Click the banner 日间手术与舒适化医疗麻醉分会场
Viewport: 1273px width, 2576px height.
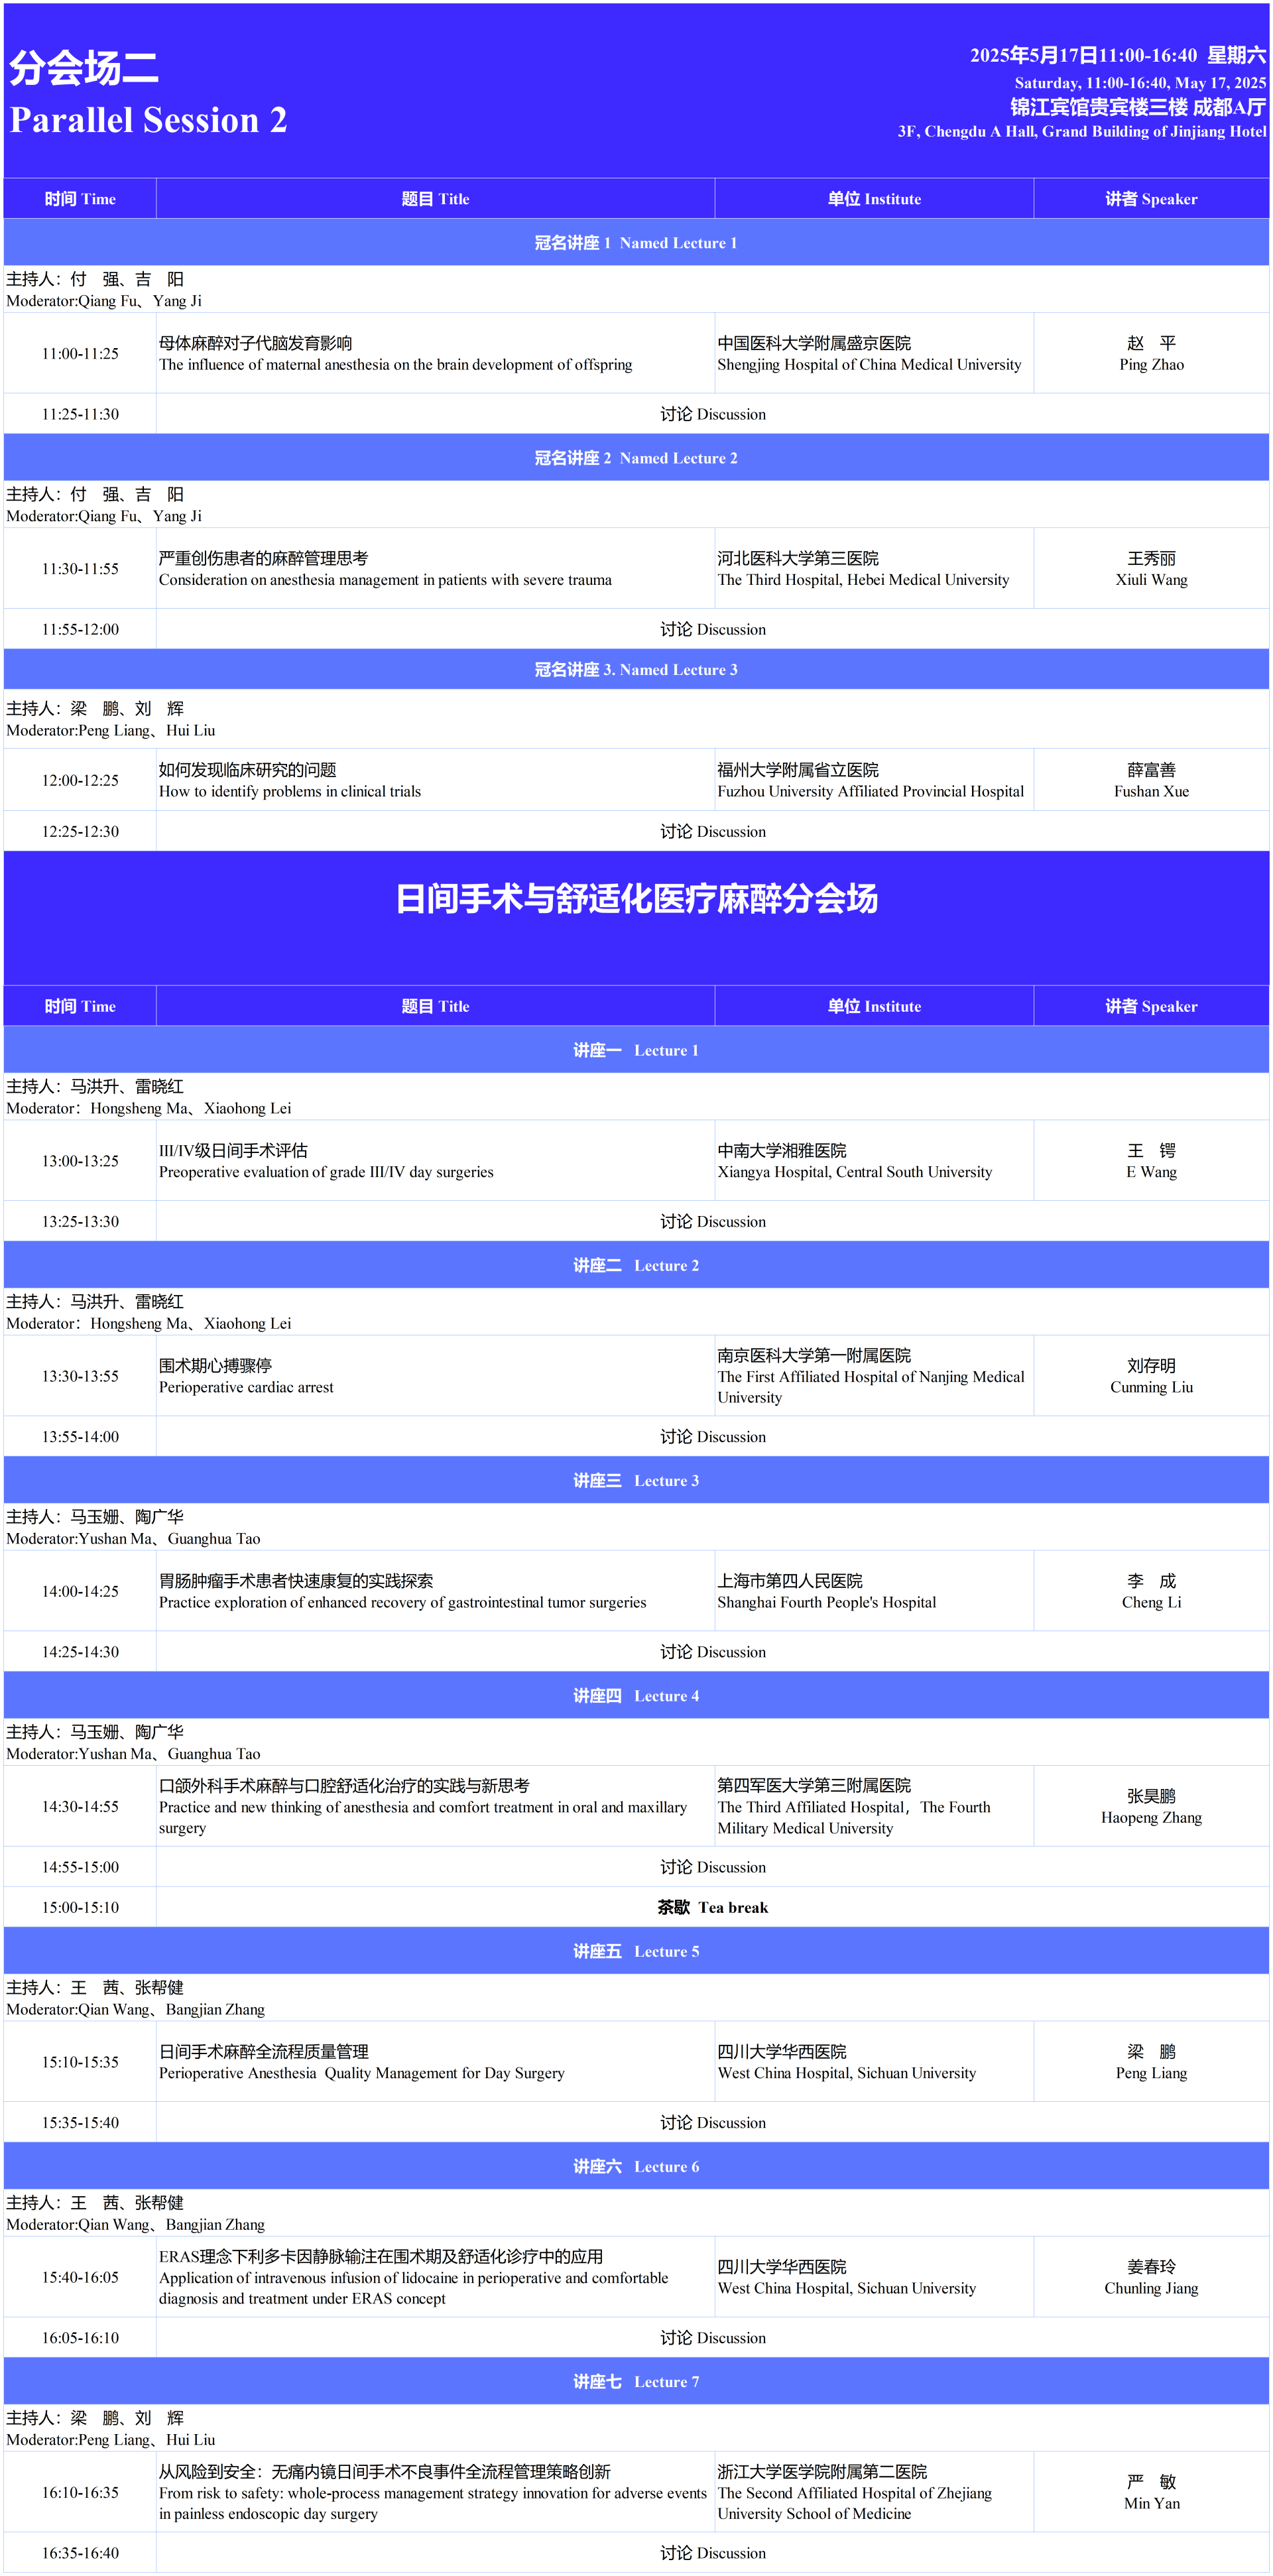[636, 898]
